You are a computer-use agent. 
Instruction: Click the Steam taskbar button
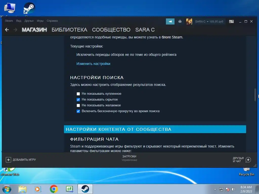[x=85, y=189]
